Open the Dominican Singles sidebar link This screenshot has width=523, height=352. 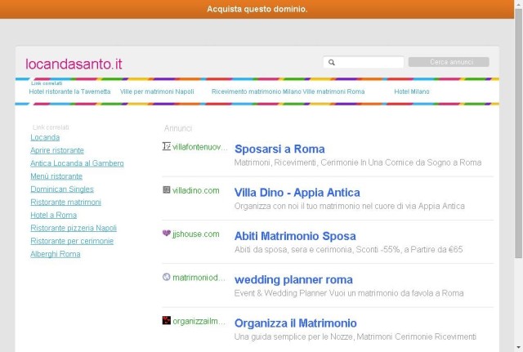[62, 189]
